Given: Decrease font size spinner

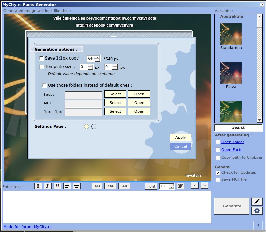Looking at the screenshot, I should click(x=171, y=188).
